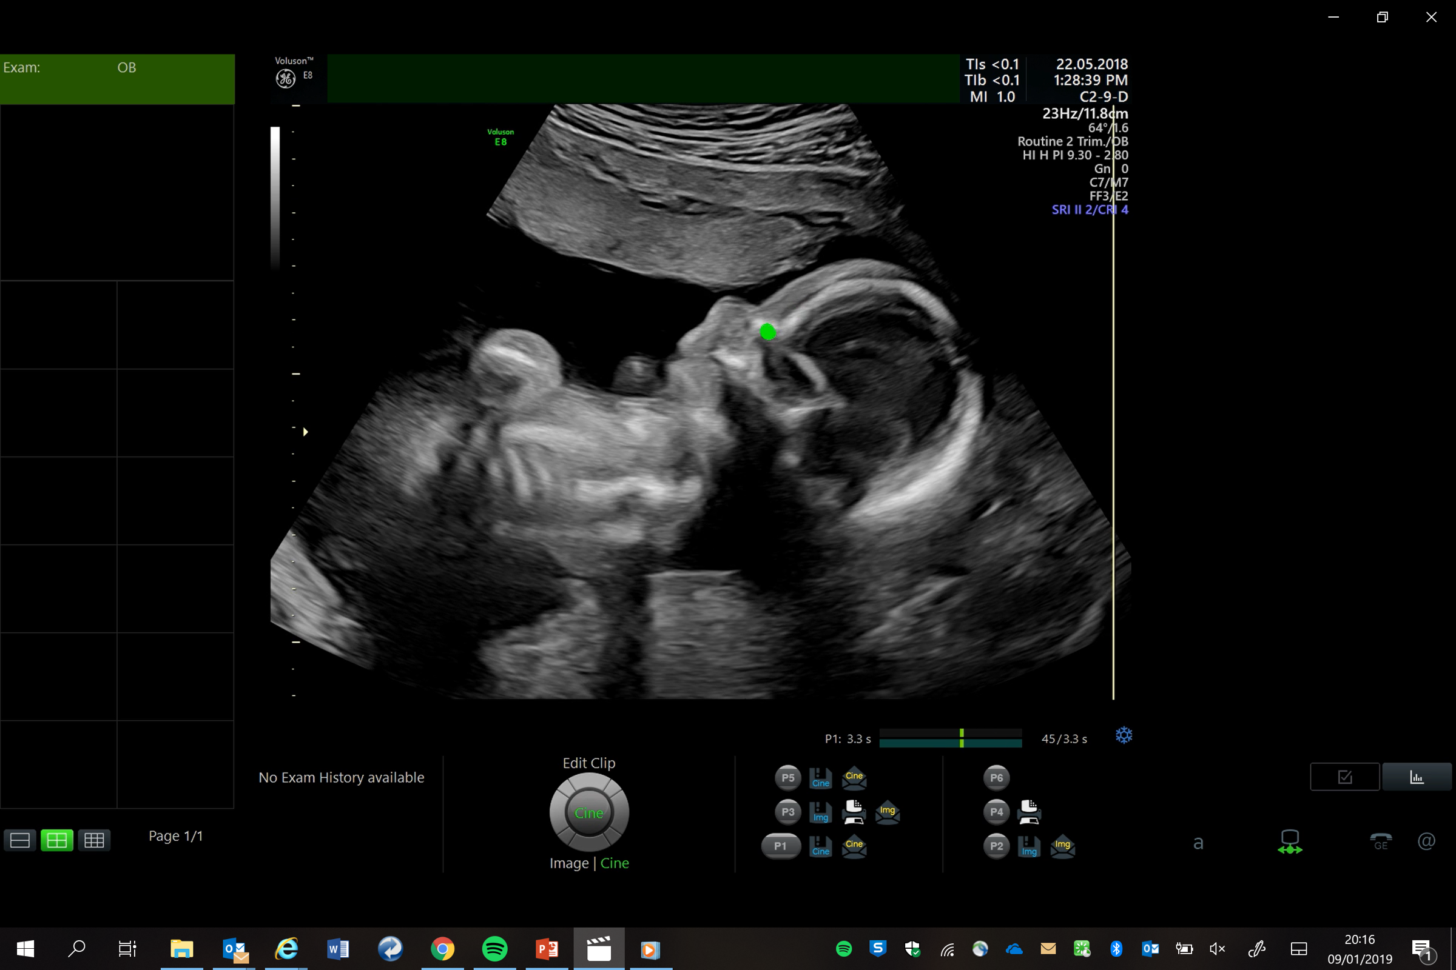Image resolution: width=1456 pixels, height=970 pixels.
Task: Click the GE remote service phone icon
Action: [1381, 841]
